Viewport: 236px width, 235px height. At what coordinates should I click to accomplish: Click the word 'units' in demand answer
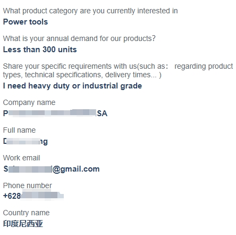point(68,50)
